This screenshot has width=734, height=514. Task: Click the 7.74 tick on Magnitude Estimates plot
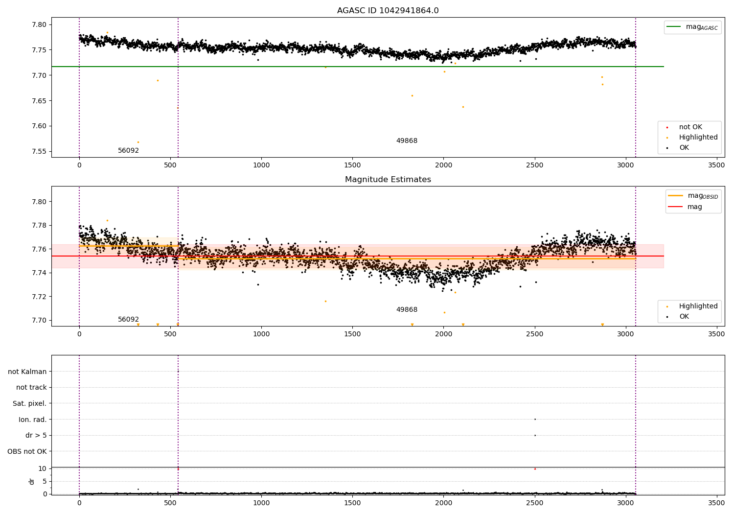pyautogui.click(x=39, y=273)
